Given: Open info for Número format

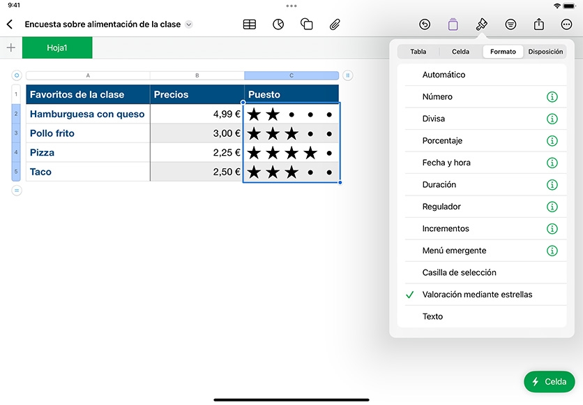Looking at the screenshot, I should tap(552, 97).
